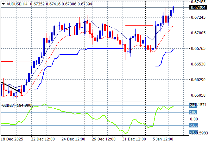This screenshot has height=143, width=209.
Task: Click the last candlestick at the chart's right
Action: tap(174, 9)
